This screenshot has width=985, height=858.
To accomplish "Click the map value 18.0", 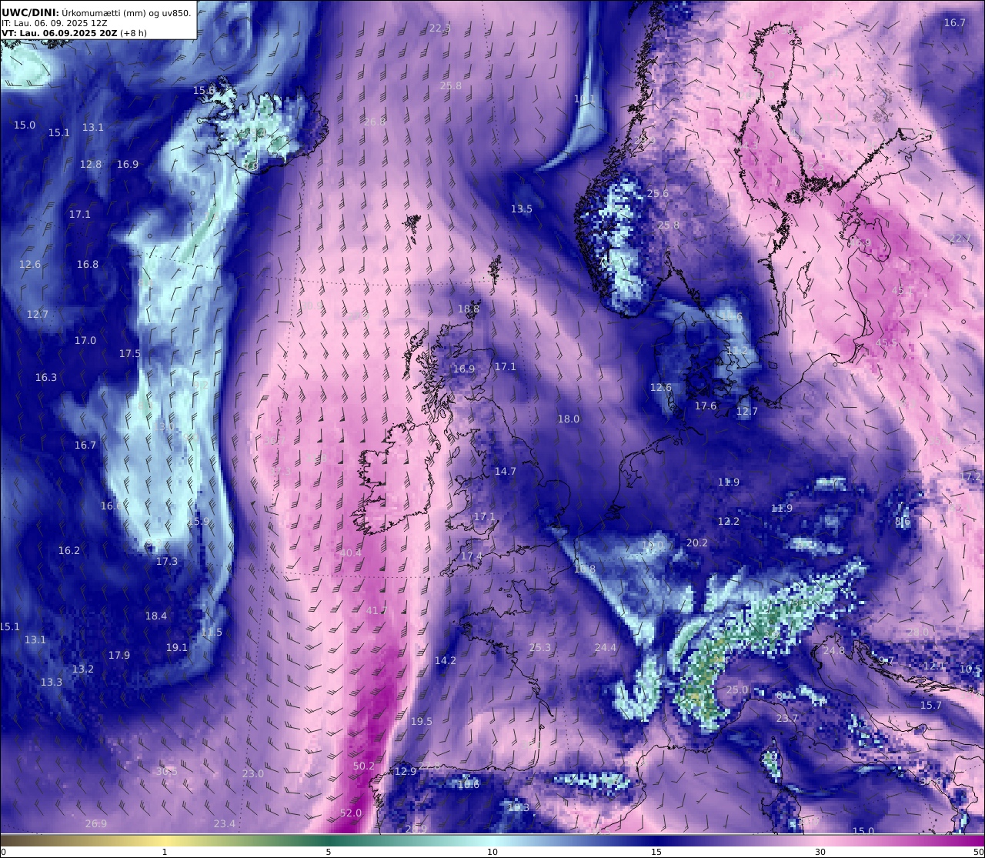I will tap(569, 419).
